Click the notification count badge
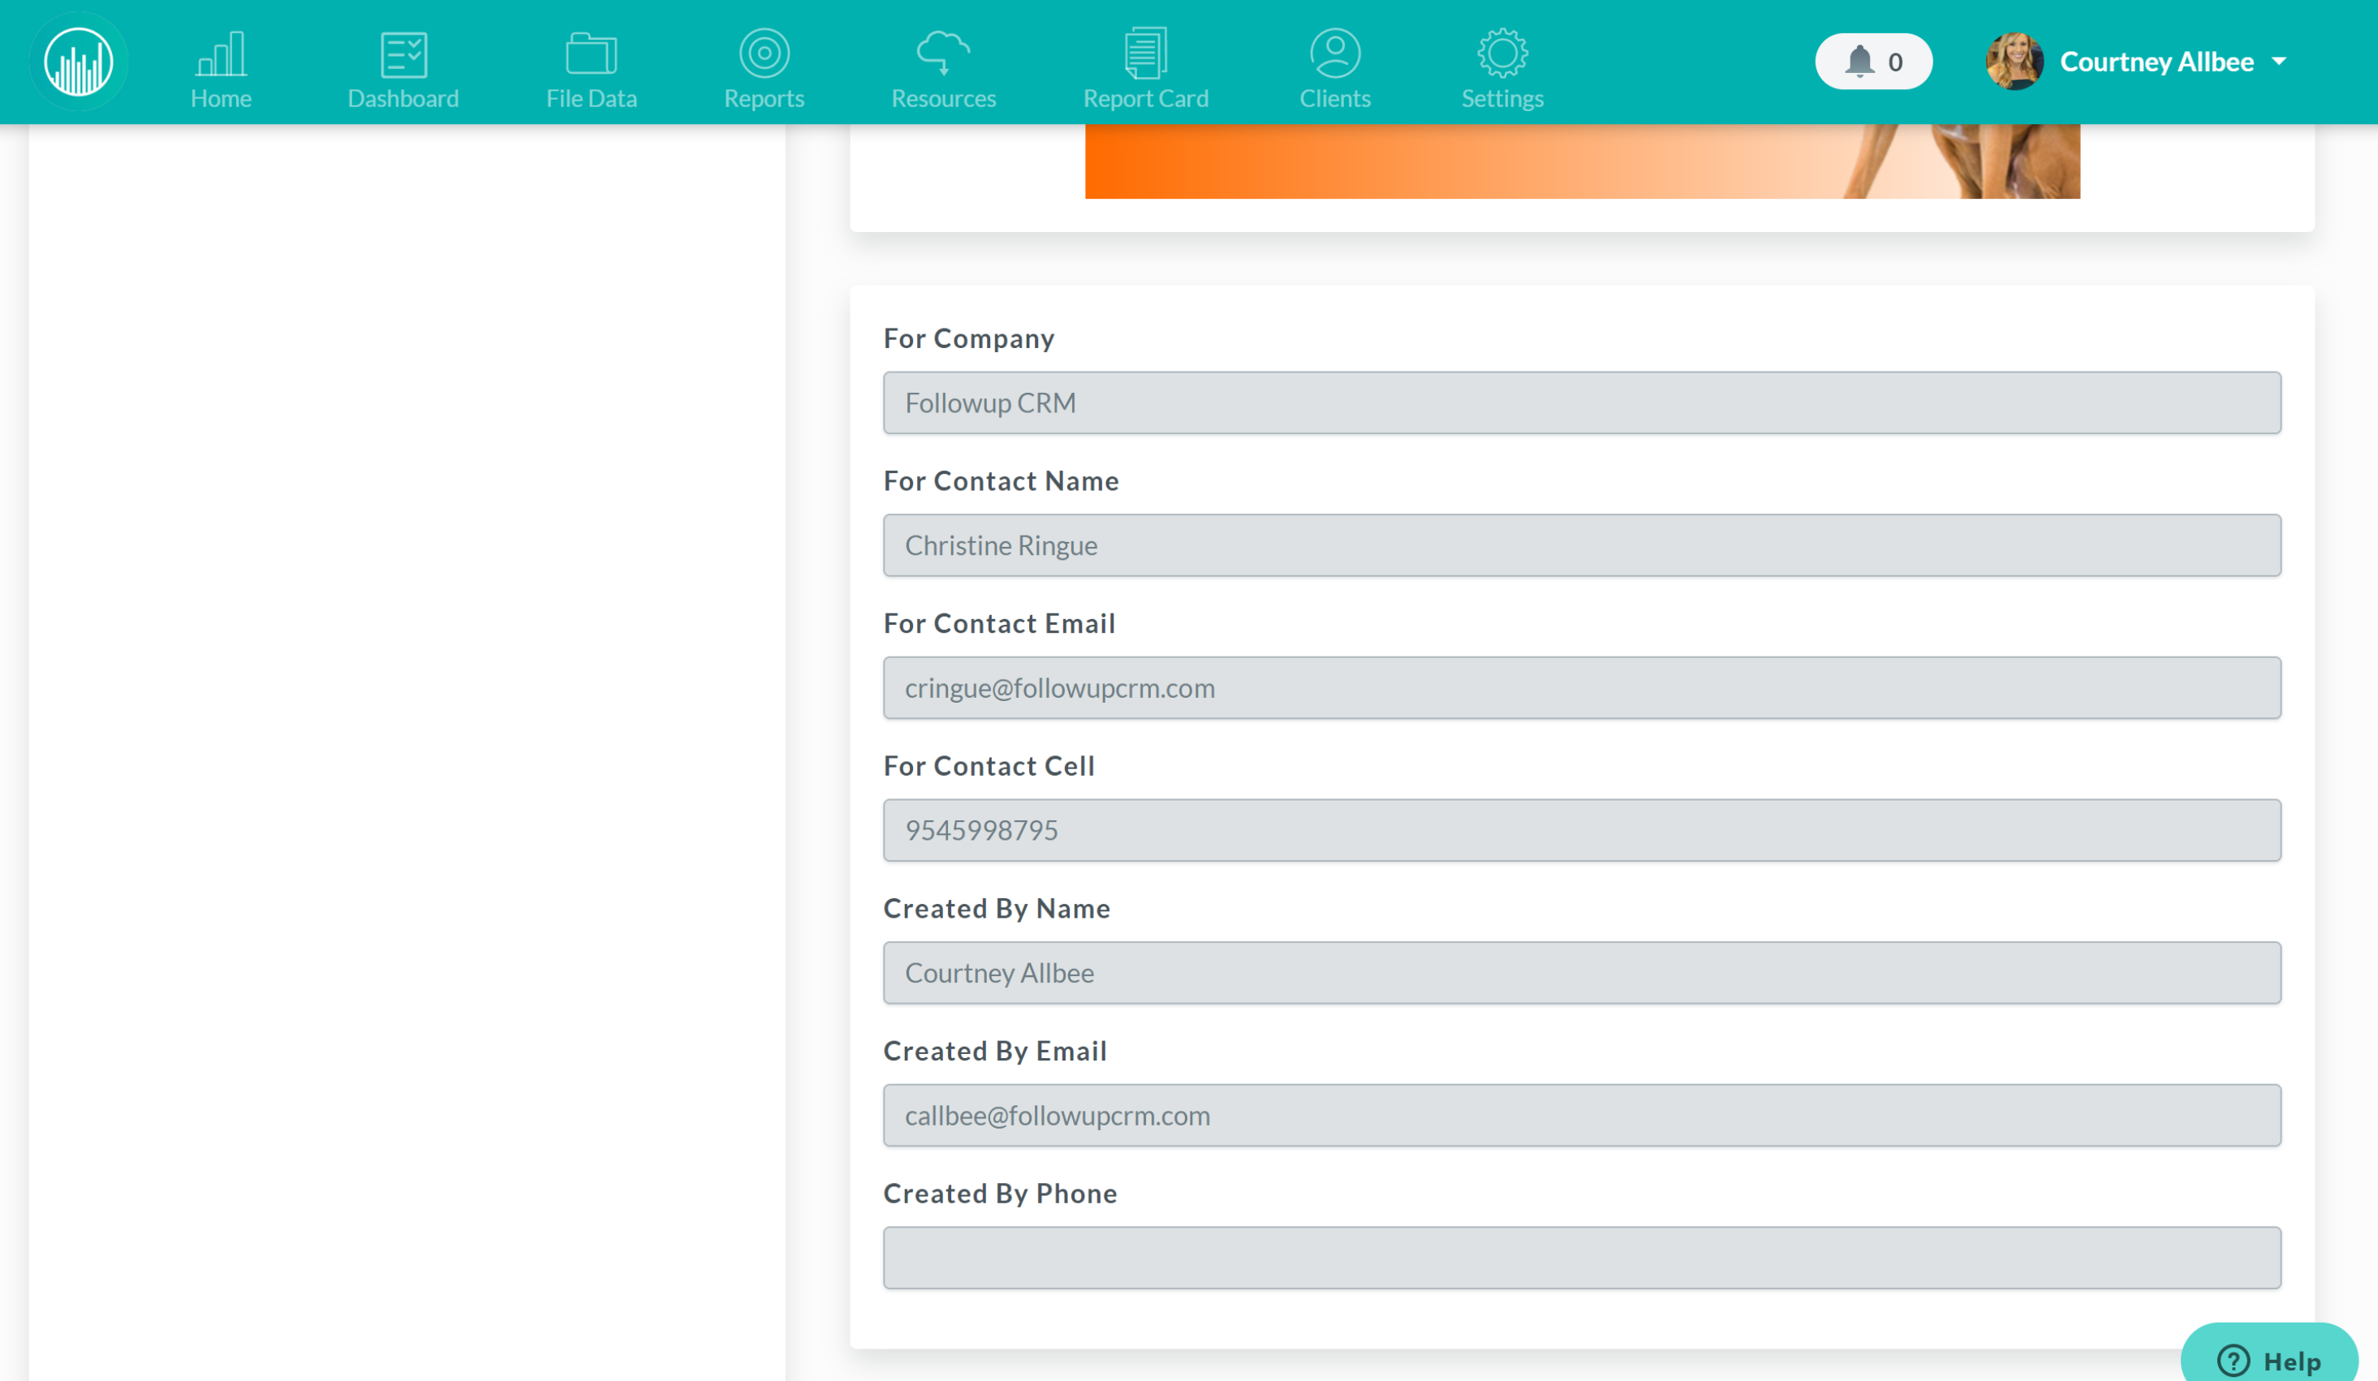This screenshot has height=1381, width=2378. pyautogui.click(x=1894, y=61)
